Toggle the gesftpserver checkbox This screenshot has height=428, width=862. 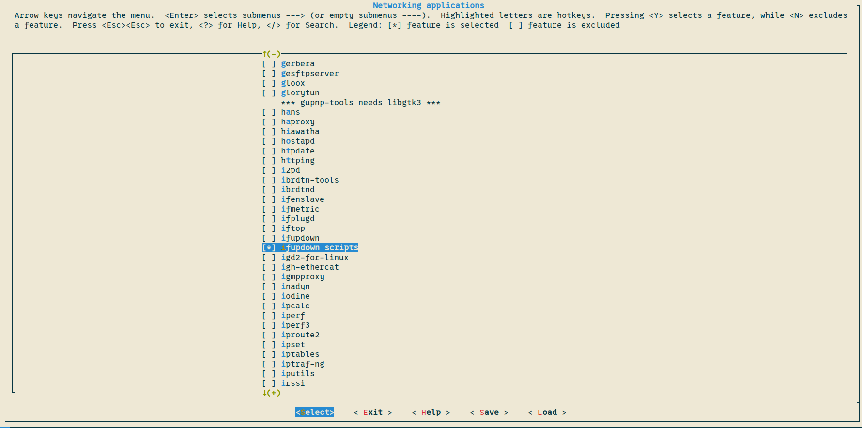269,74
